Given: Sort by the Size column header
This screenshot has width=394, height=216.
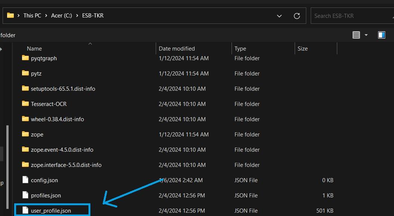Looking at the screenshot, I should 303,48.
